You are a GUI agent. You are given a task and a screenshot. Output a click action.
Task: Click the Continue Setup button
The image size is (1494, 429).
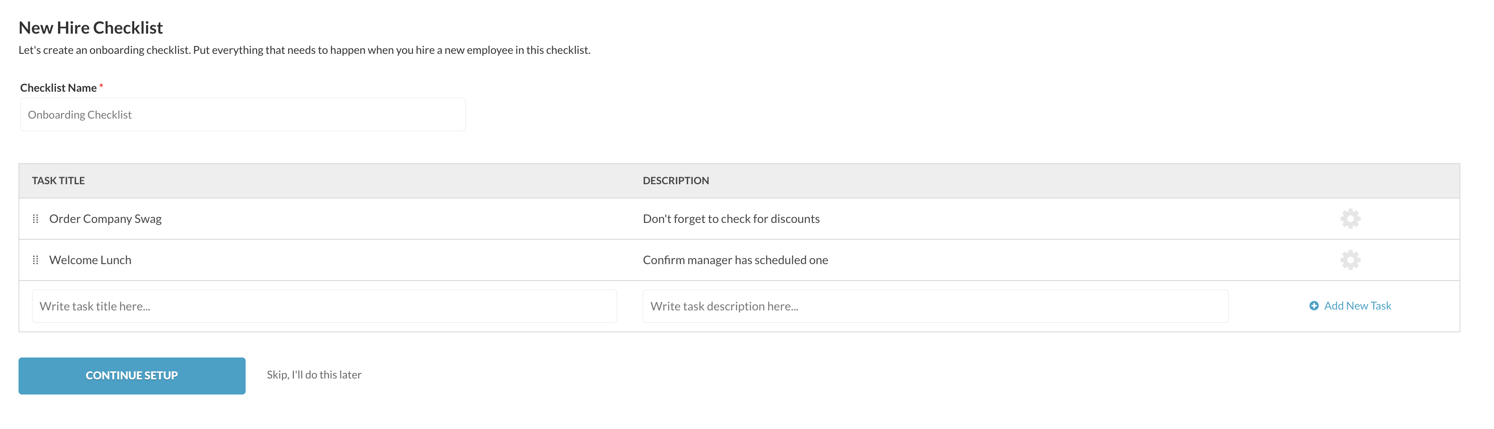point(132,376)
